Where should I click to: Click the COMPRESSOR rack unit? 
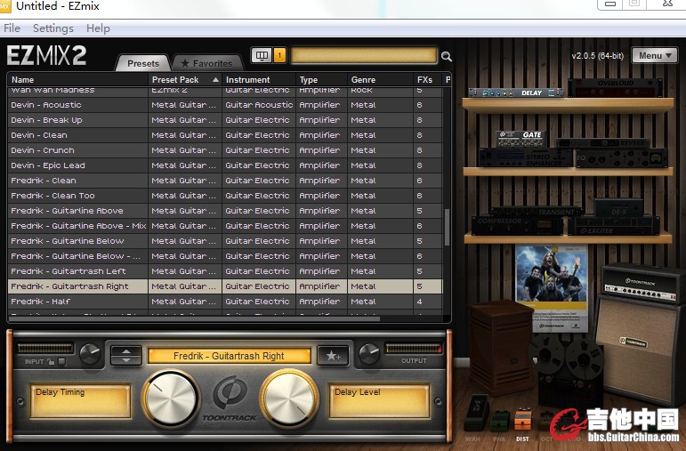(518, 224)
